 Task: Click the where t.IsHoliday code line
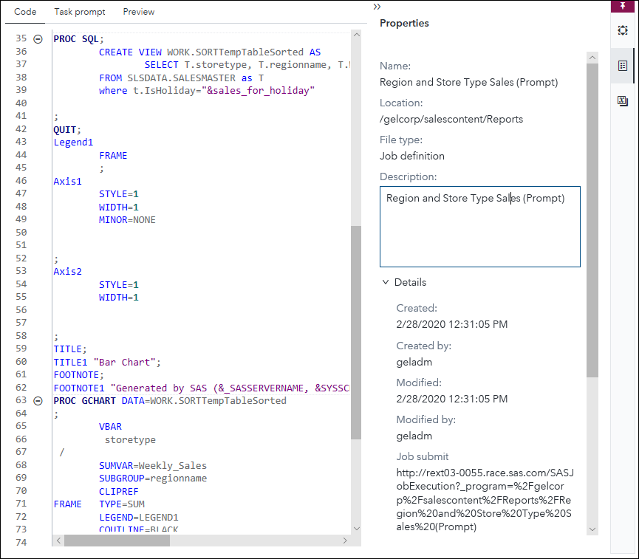(x=207, y=90)
